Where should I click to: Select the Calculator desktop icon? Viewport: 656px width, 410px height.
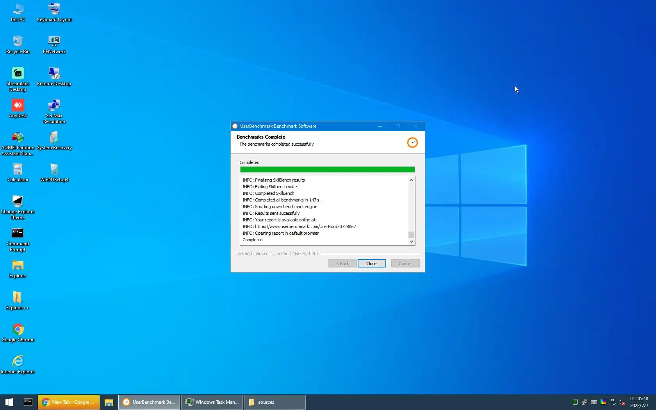(x=18, y=173)
